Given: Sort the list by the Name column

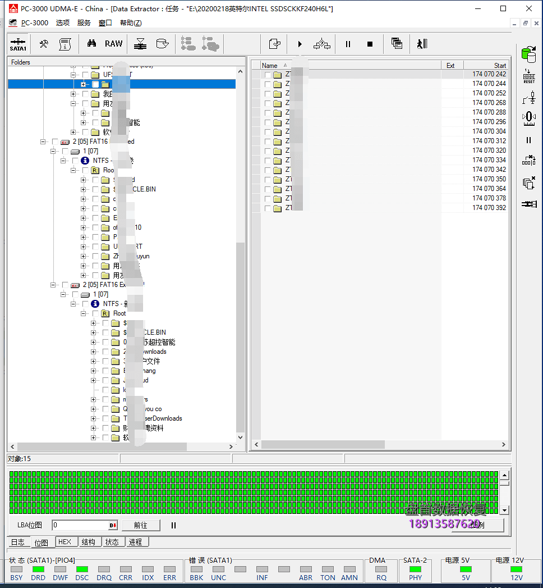Looking at the screenshot, I should [351, 65].
